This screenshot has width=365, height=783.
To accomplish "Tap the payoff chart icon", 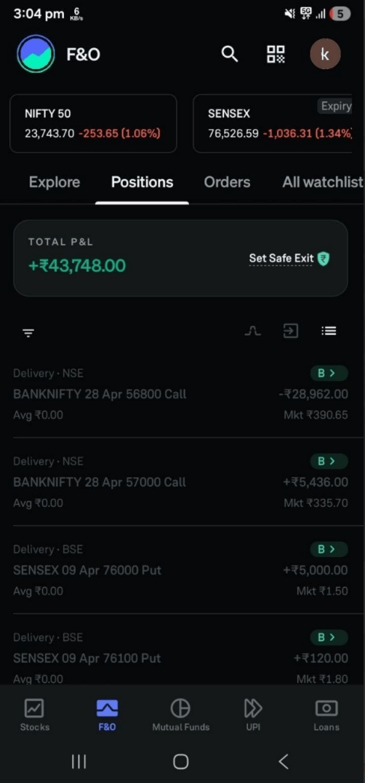I will [253, 331].
